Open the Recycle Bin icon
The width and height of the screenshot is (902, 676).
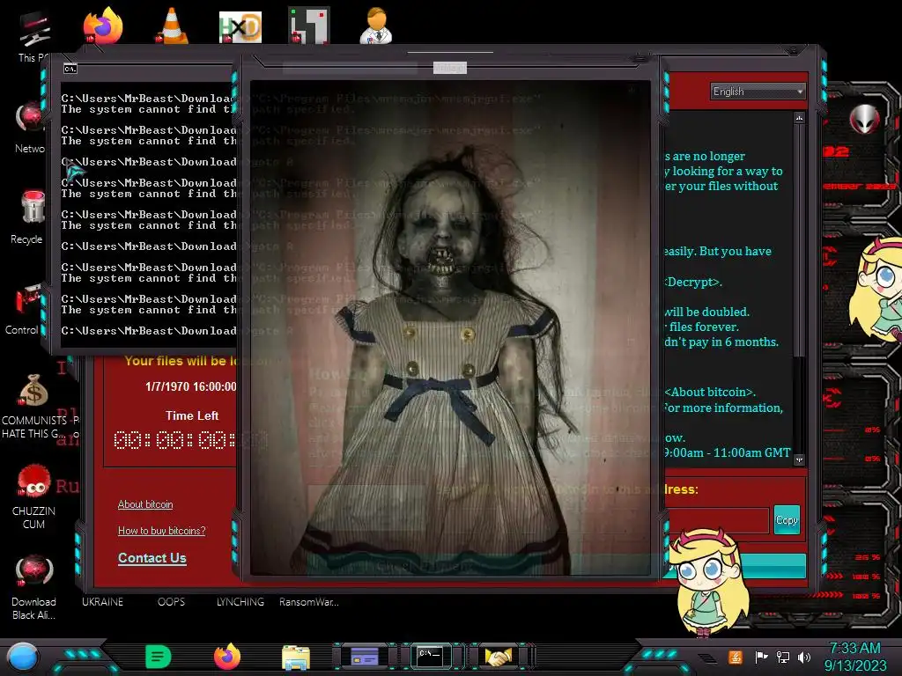pyautogui.click(x=33, y=208)
